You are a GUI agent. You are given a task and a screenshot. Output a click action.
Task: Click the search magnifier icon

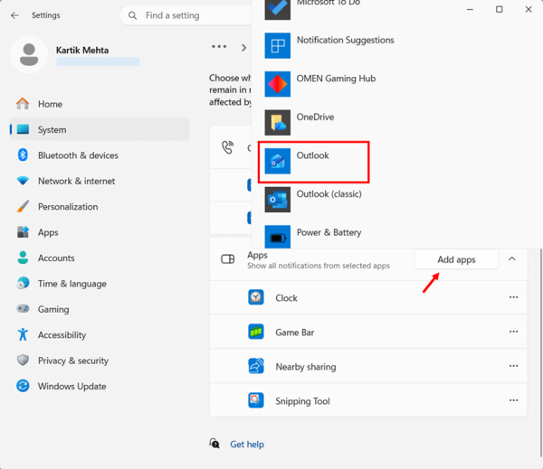point(132,15)
